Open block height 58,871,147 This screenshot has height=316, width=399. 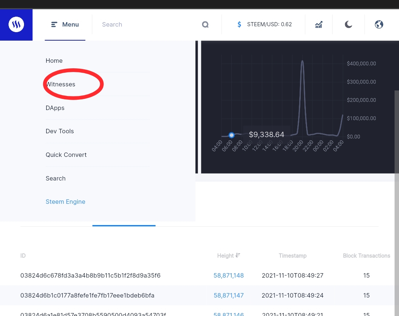coord(229,295)
